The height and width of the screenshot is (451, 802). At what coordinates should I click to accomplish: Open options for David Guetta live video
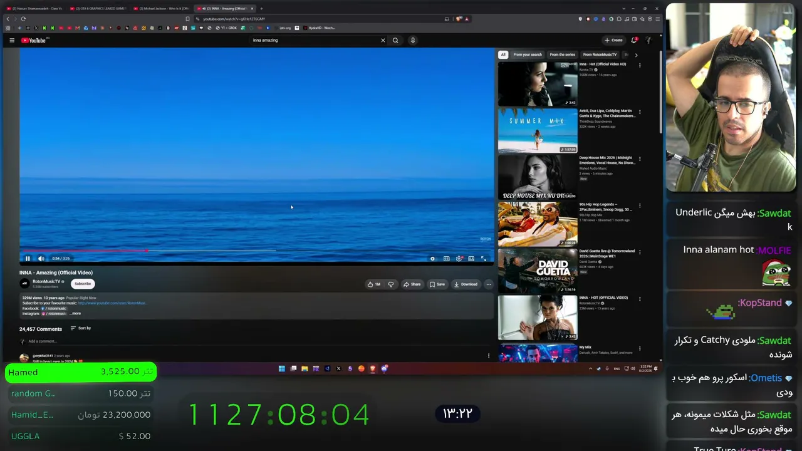pyautogui.click(x=640, y=252)
